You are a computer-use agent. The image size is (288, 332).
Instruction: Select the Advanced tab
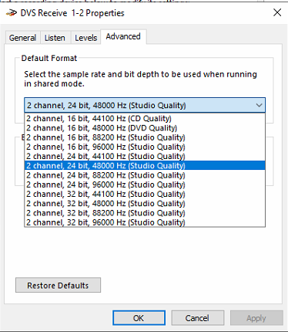pos(123,36)
